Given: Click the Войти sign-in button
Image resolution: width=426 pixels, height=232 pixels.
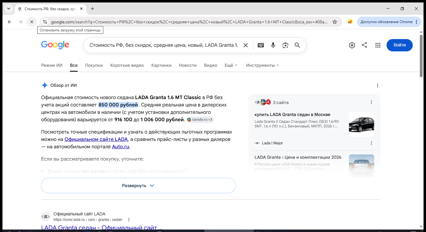Looking at the screenshot, I should click(399, 45).
